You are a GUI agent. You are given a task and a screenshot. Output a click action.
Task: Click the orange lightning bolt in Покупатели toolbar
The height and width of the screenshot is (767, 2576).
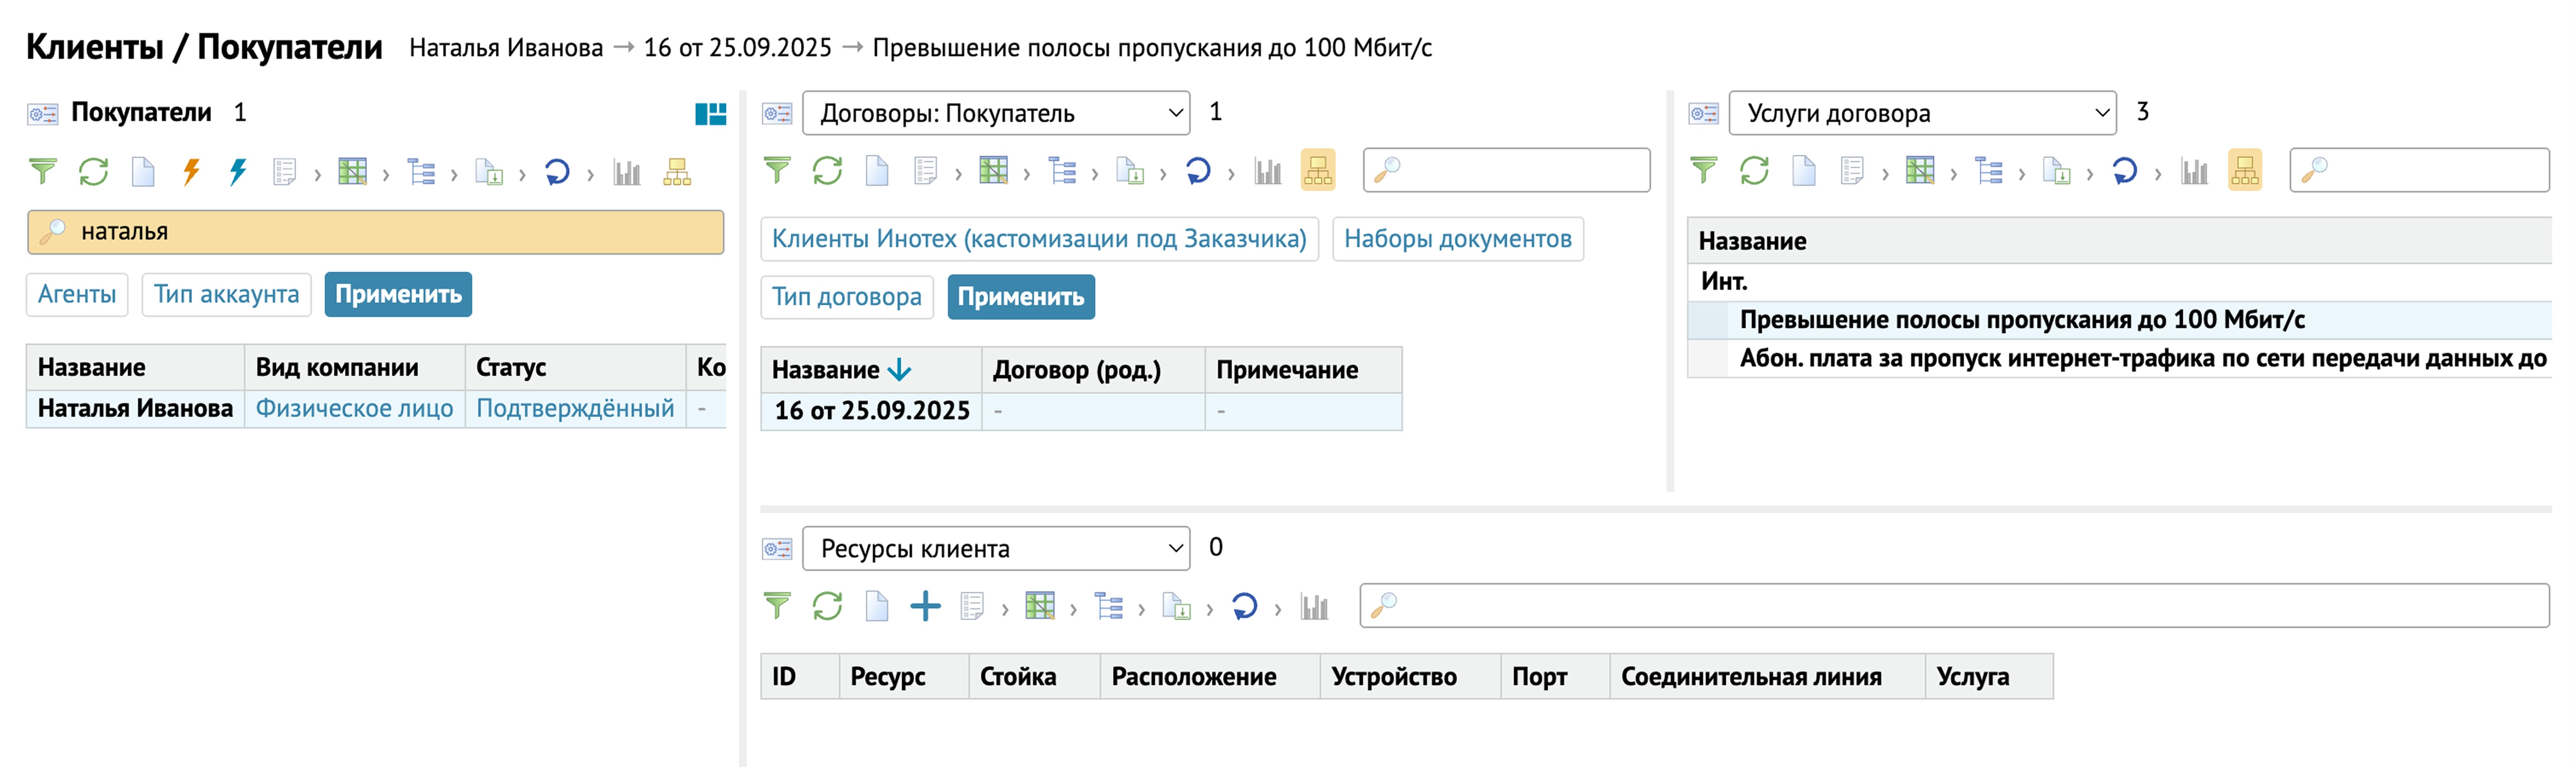coord(191,172)
